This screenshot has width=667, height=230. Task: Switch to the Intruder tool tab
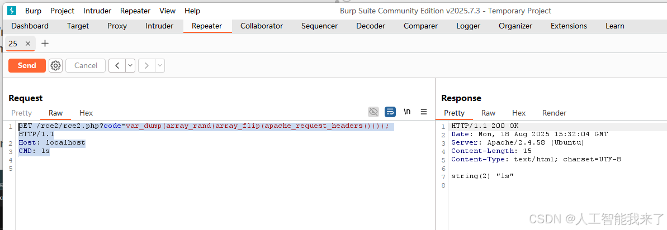(x=159, y=26)
